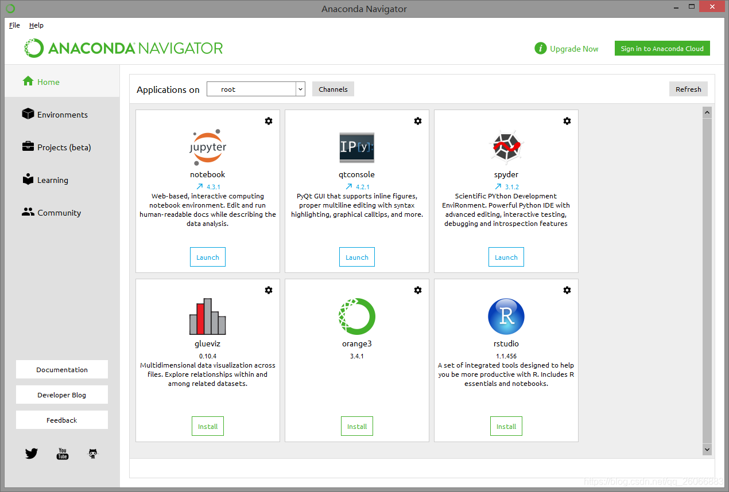Viewport: 729px width, 492px height.
Task: Click the glueviz version 0.10.4 text
Action: [208, 356]
